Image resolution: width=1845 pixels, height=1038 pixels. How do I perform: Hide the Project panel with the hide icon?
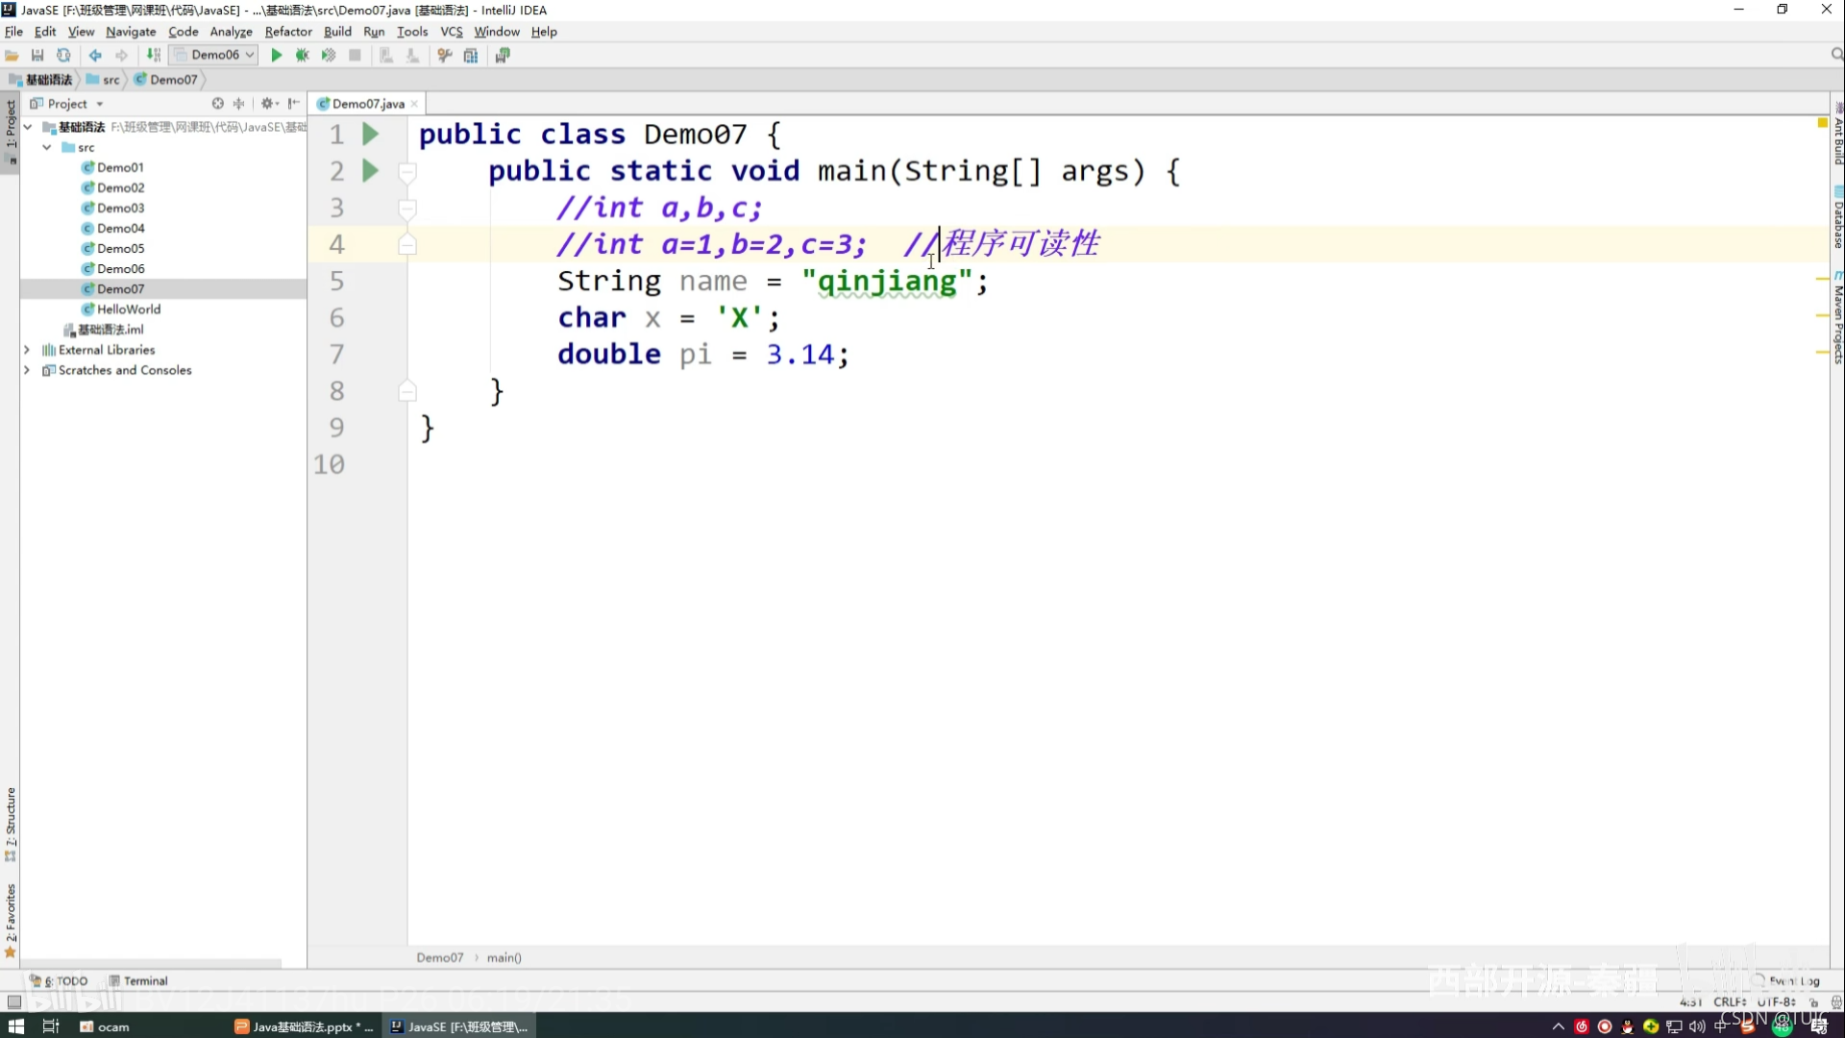pos(294,104)
